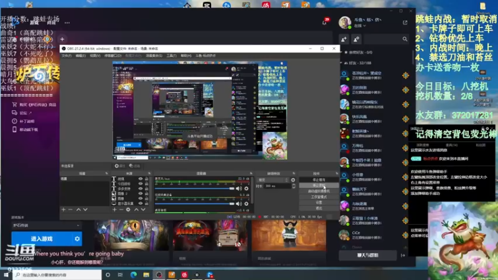This screenshot has width=498, height=280.
Task: Adjust second mixer channel volume slider
Action: (x=194, y=204)
